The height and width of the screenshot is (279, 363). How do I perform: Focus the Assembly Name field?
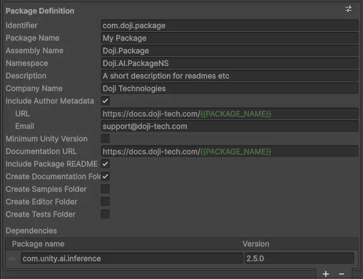click(x=229, y=50)
